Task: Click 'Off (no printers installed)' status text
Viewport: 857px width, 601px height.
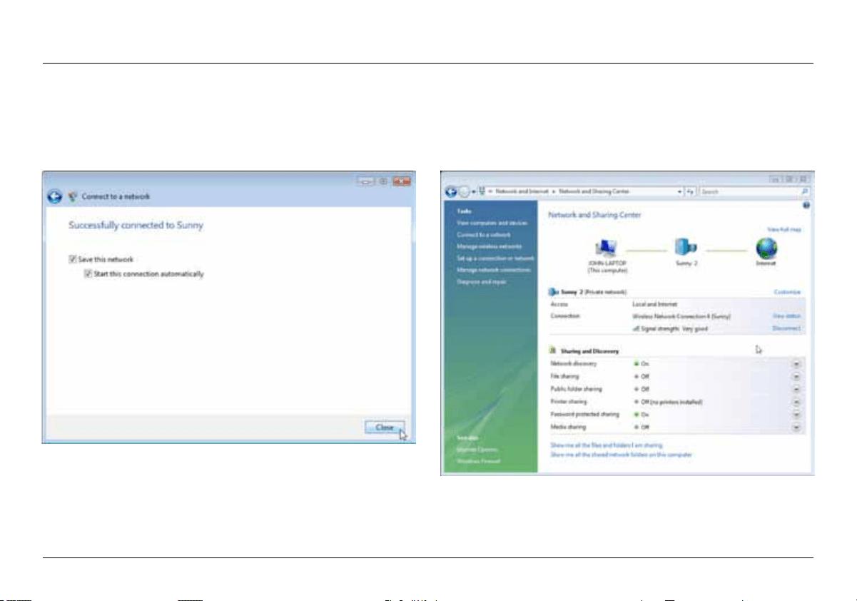Action: [671, 402]
